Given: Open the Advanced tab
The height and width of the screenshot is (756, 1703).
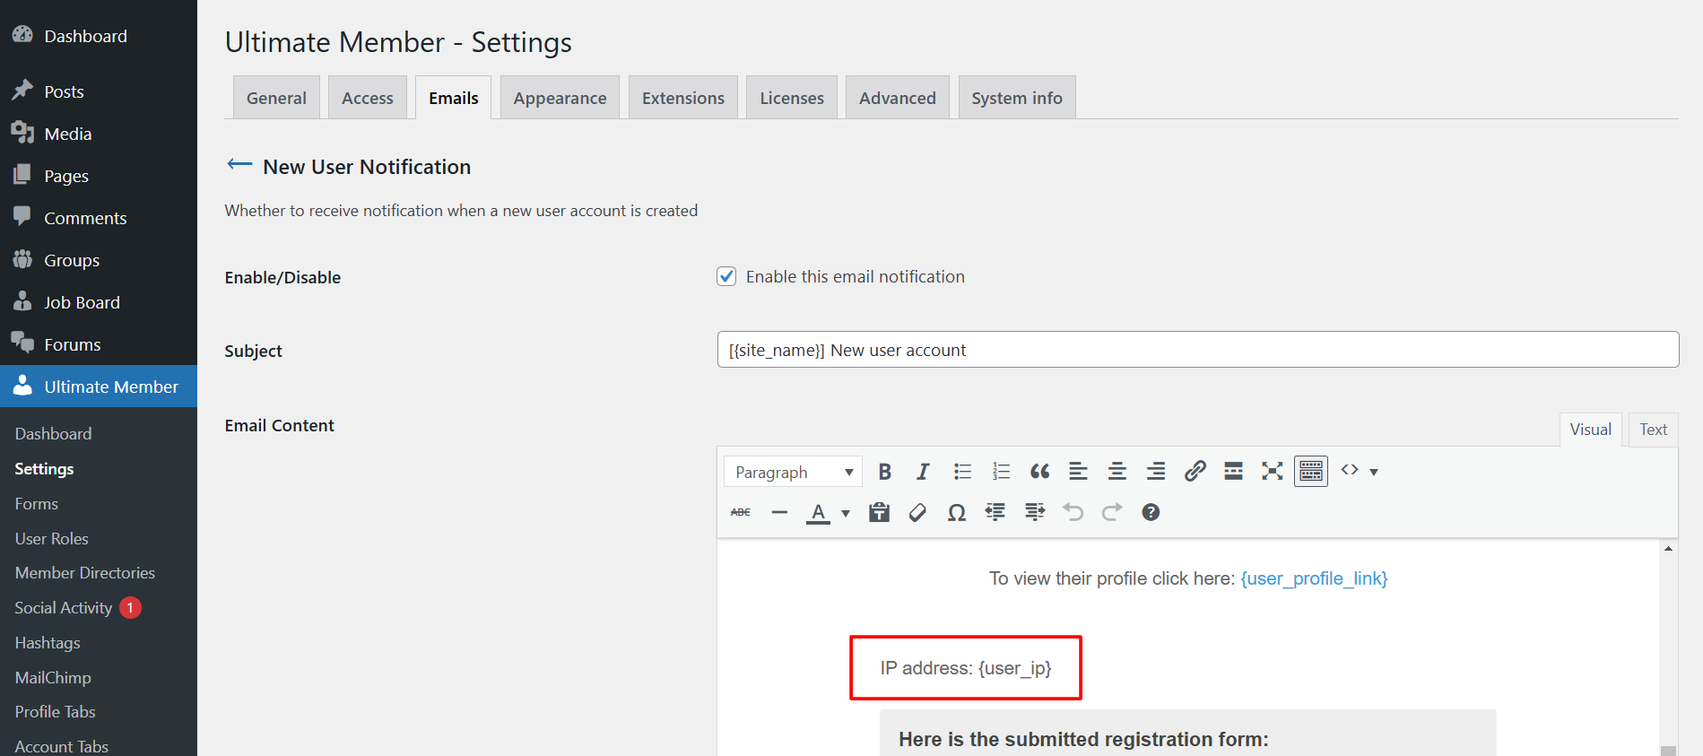Looking at the screenshot, I should (898, 98).
